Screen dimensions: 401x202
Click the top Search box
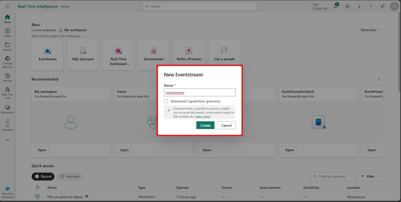200,6
